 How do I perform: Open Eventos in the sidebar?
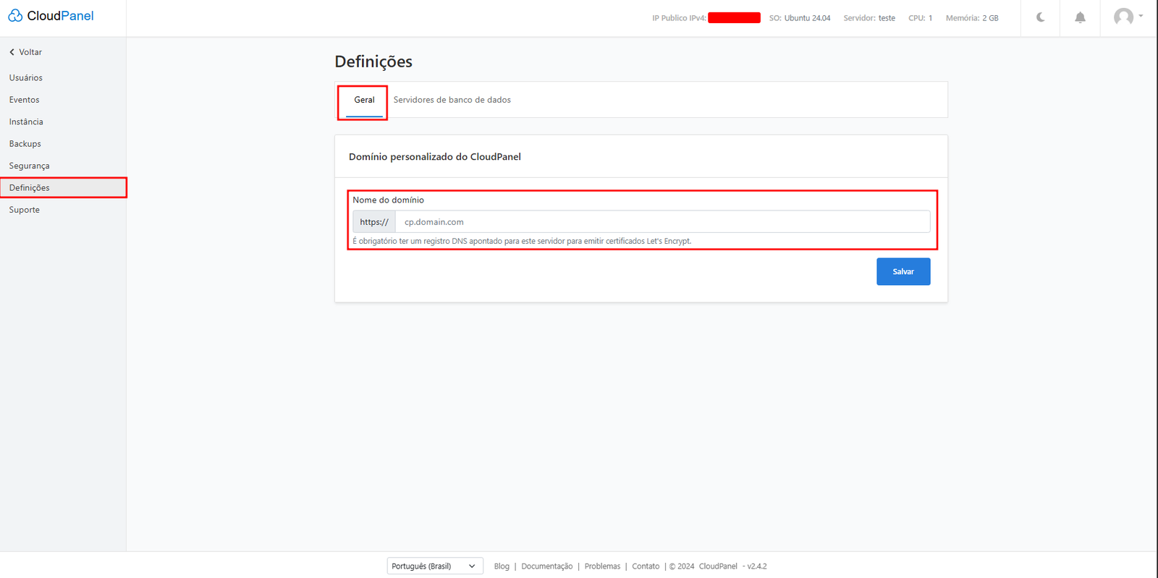[x=25, y=100]
